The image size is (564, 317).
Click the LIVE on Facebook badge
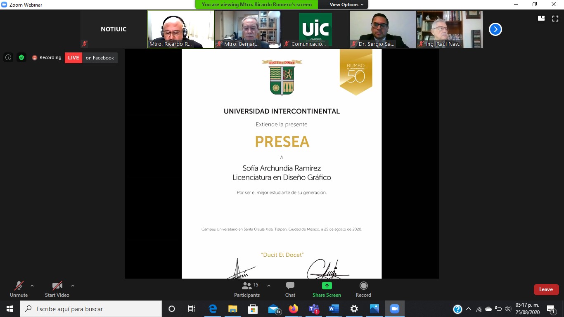click(x=91, y=58)
